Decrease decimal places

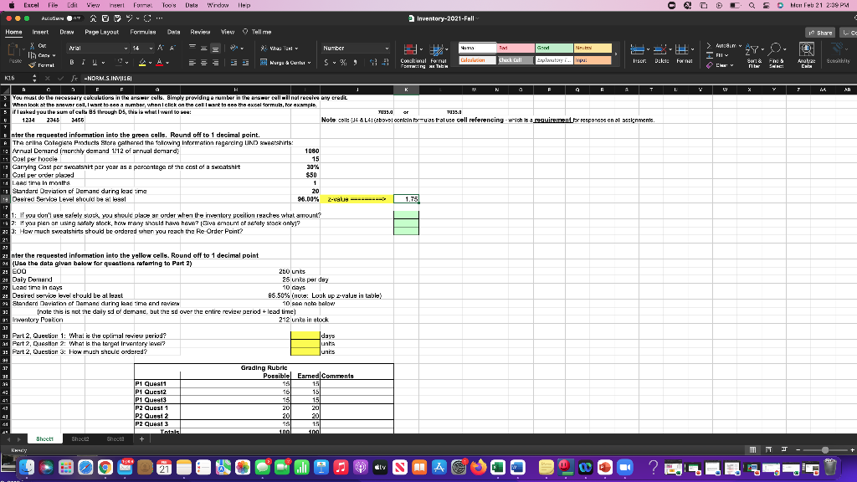point(385,62)
